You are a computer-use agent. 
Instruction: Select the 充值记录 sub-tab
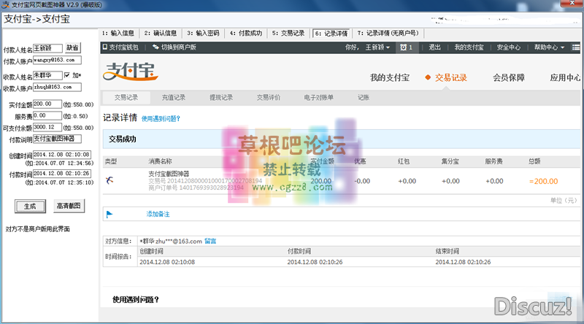coord(174,98)
